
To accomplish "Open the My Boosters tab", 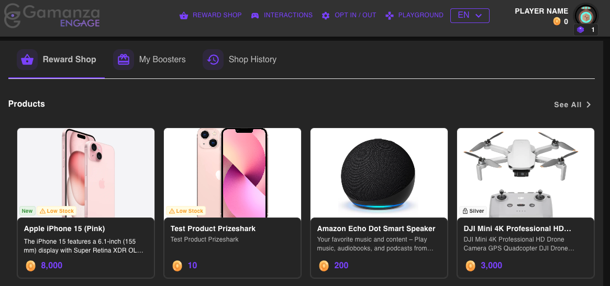I will point(162,60).
